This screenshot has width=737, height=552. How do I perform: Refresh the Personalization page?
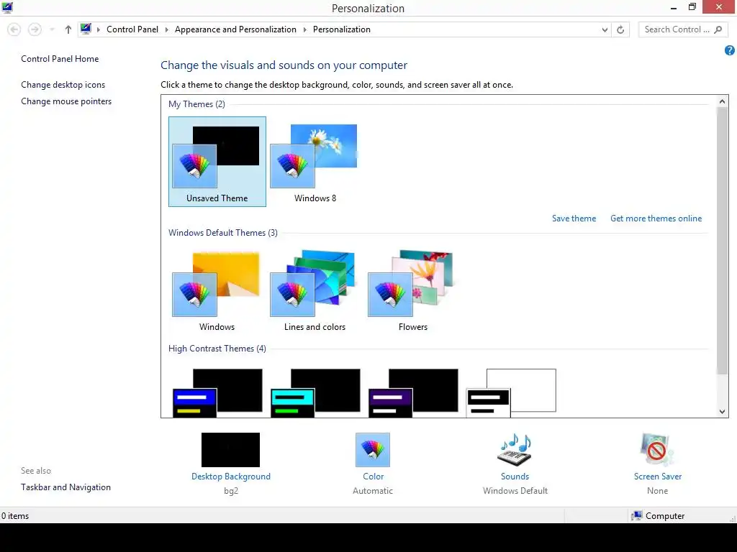[620, 29]
